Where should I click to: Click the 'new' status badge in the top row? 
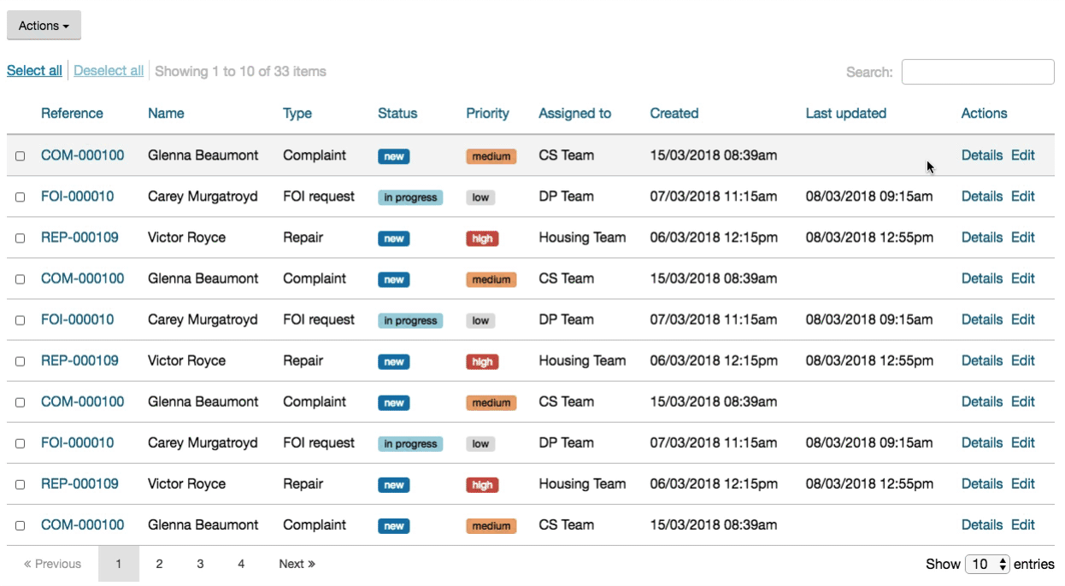[x=393, y=156]
